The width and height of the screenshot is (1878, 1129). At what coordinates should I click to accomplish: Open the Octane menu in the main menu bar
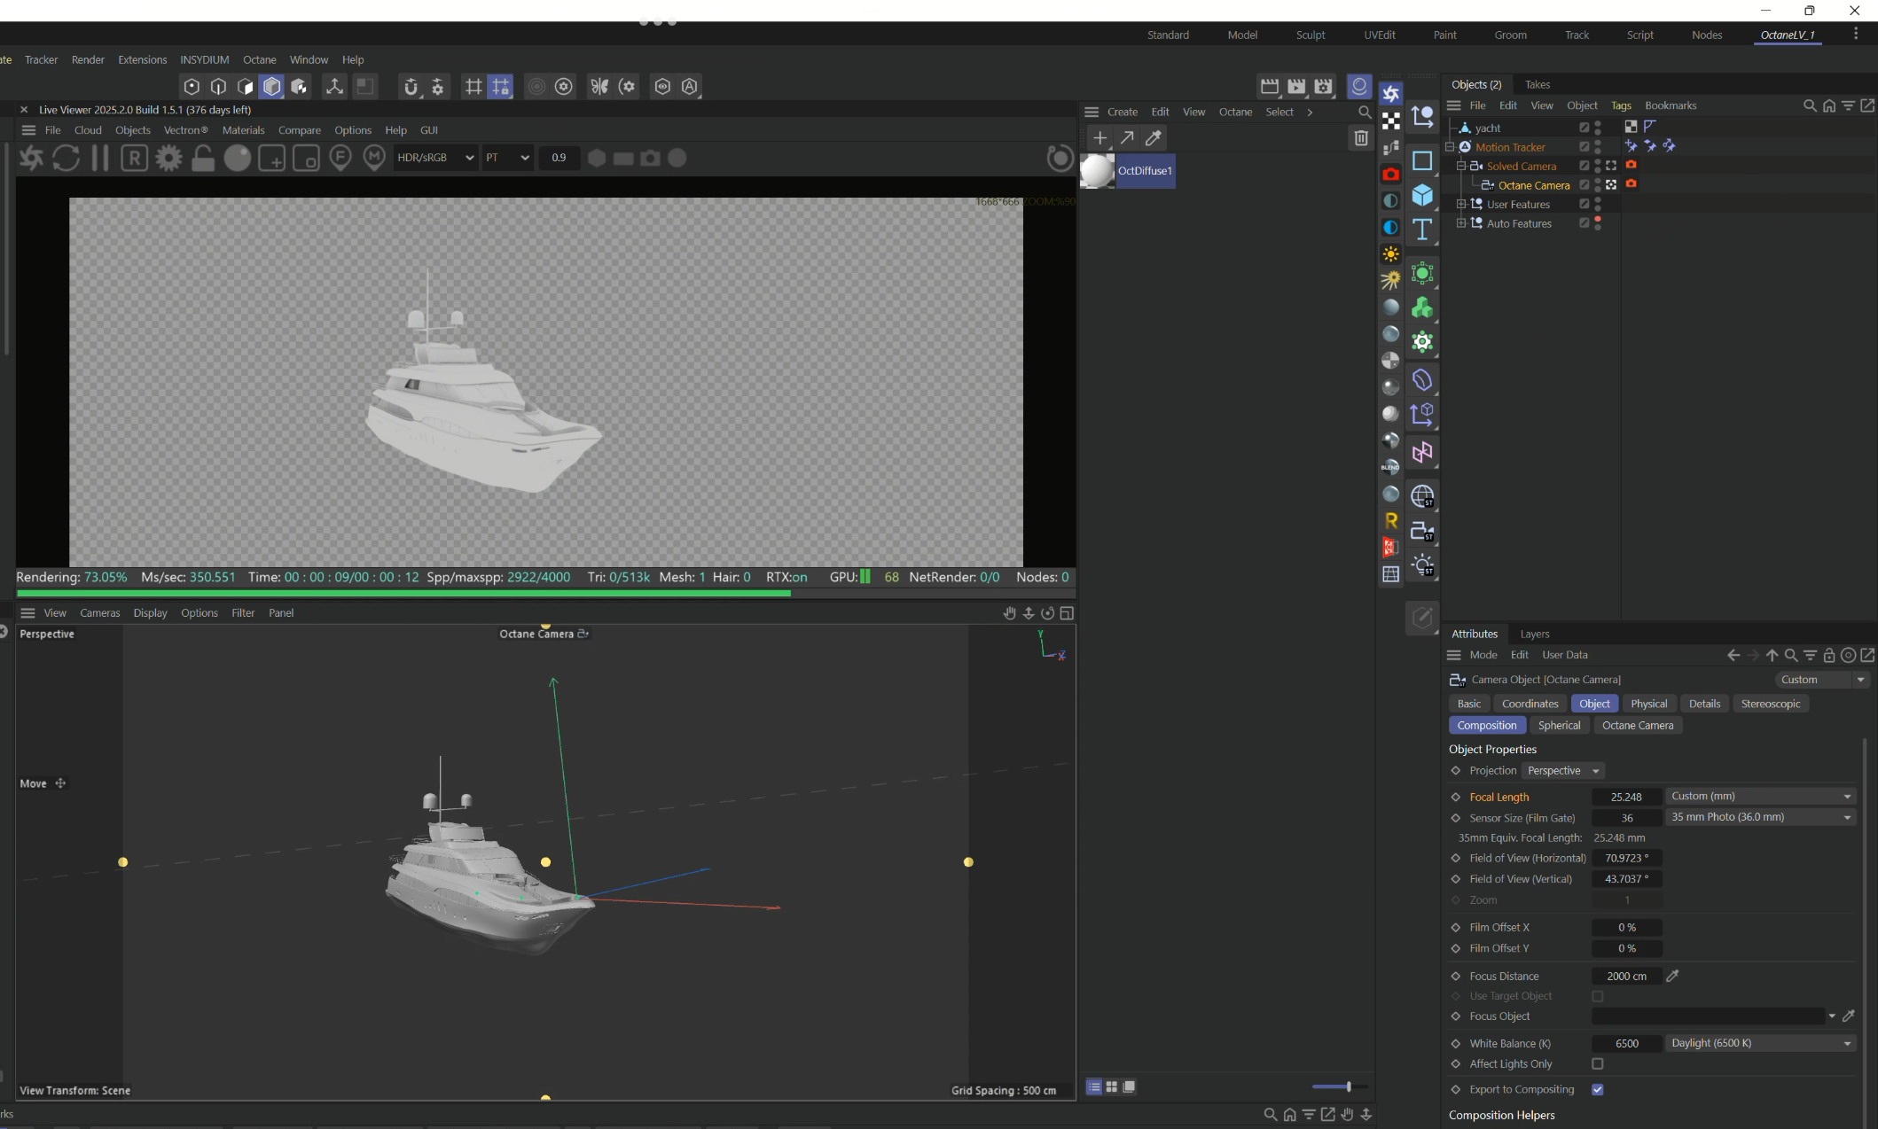coord(259,59)
